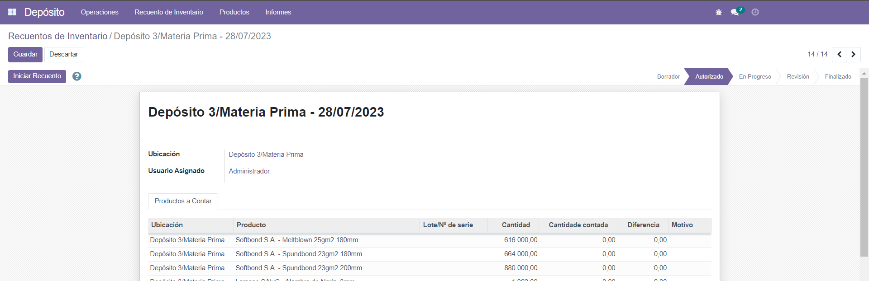869x281 pixels.
Task: Click the blue help question mark icon
Action: [77, 76]
